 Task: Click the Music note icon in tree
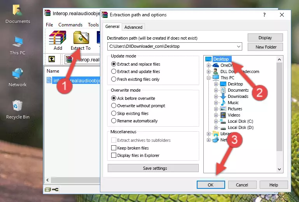tap(223, 103)
